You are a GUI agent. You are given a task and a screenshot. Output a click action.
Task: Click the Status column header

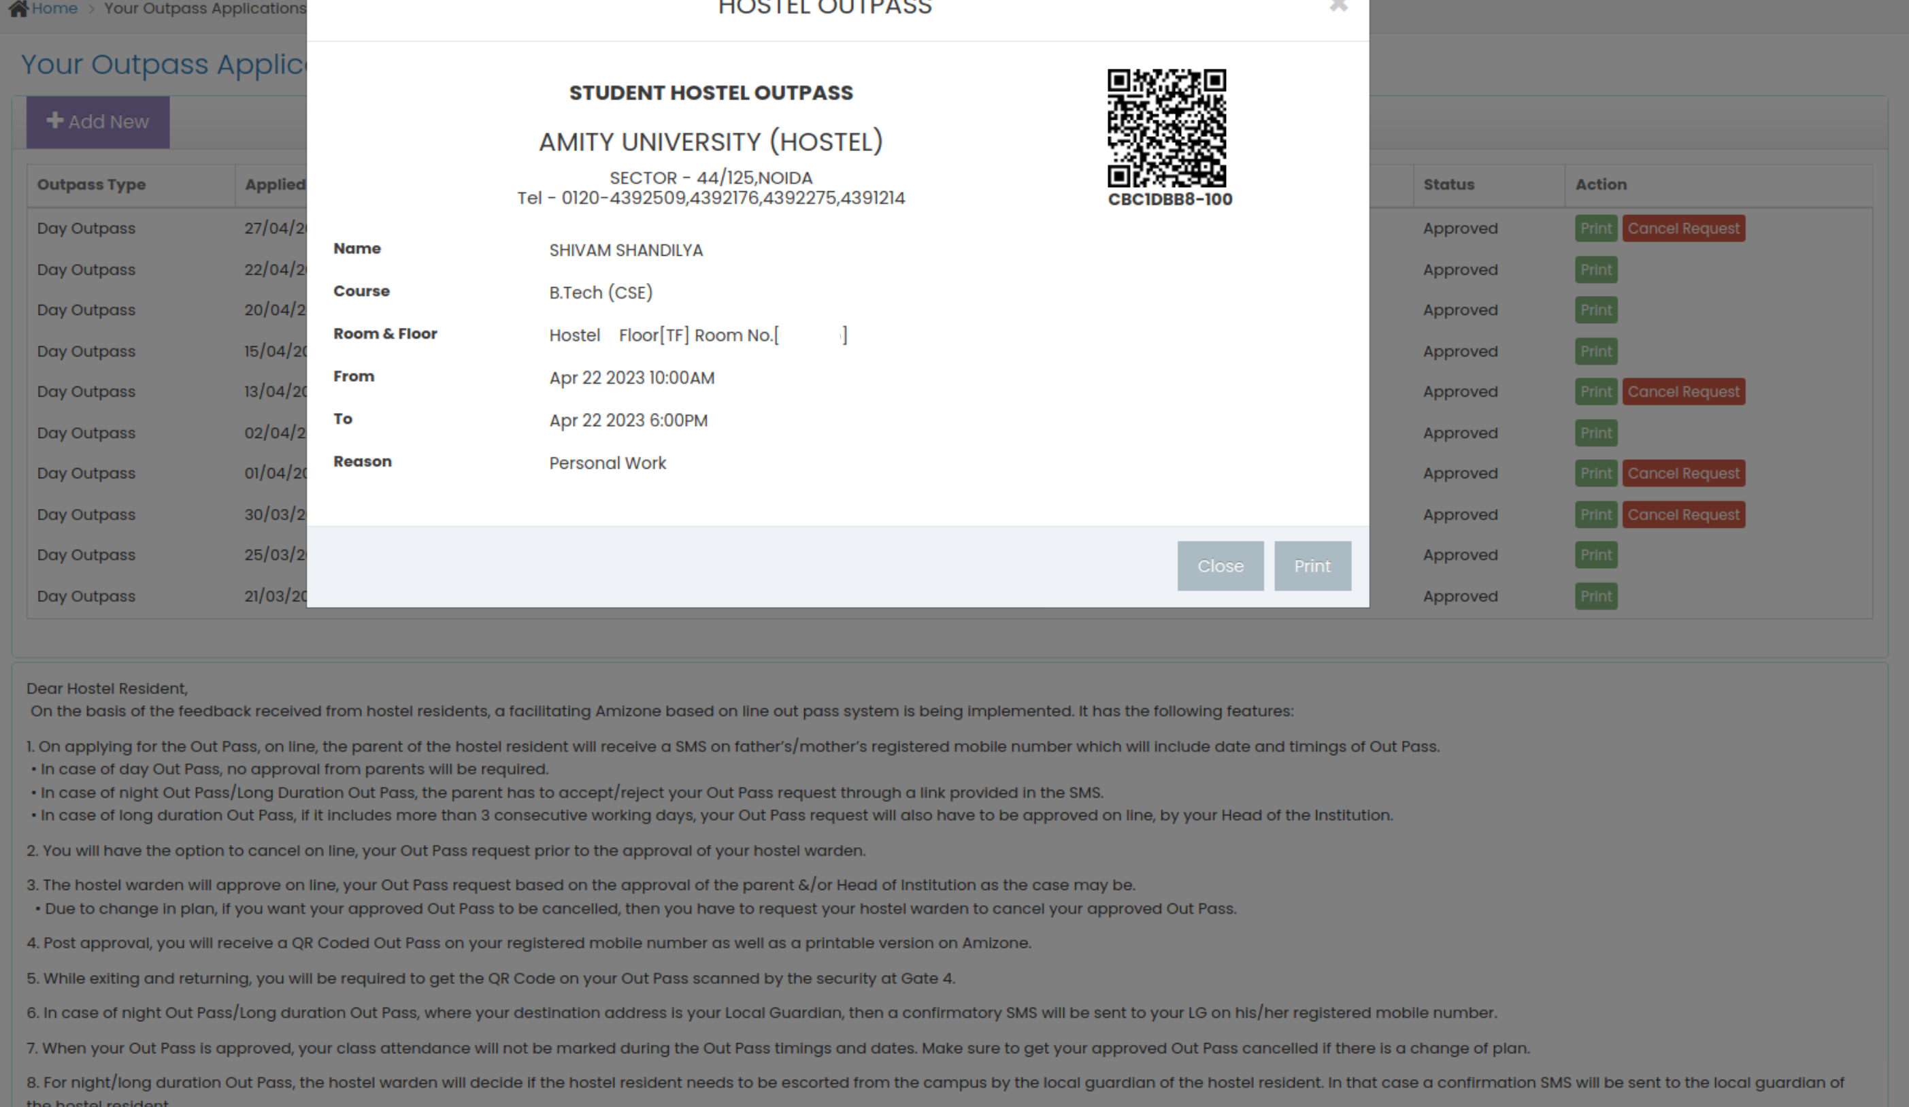(x=1448, y=184)
